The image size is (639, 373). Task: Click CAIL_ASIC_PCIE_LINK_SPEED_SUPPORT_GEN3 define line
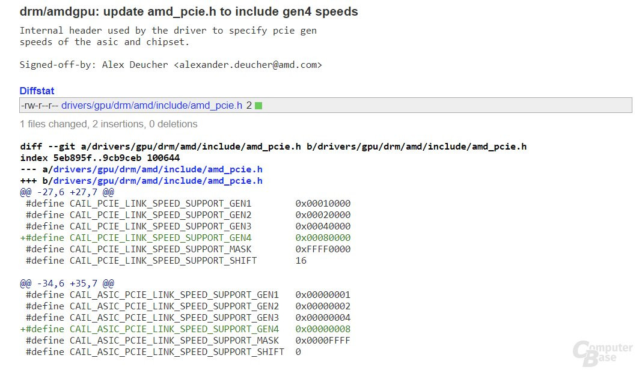[x=188, y=318]
